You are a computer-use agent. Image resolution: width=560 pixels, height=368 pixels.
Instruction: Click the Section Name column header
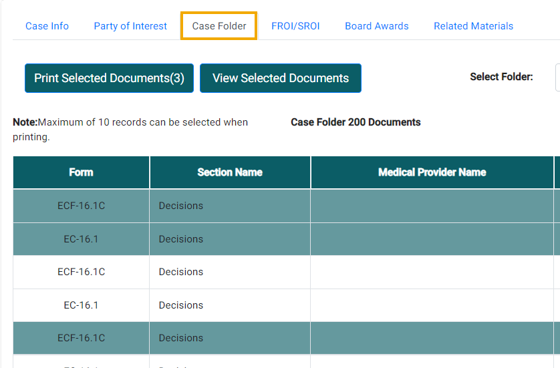[229, 172]
